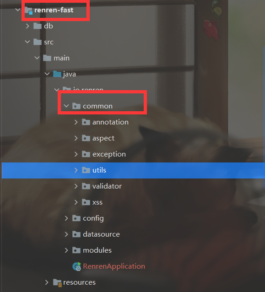Select the aspect package
The width and height of the screenshot is (265, 292).
point(103,138)
